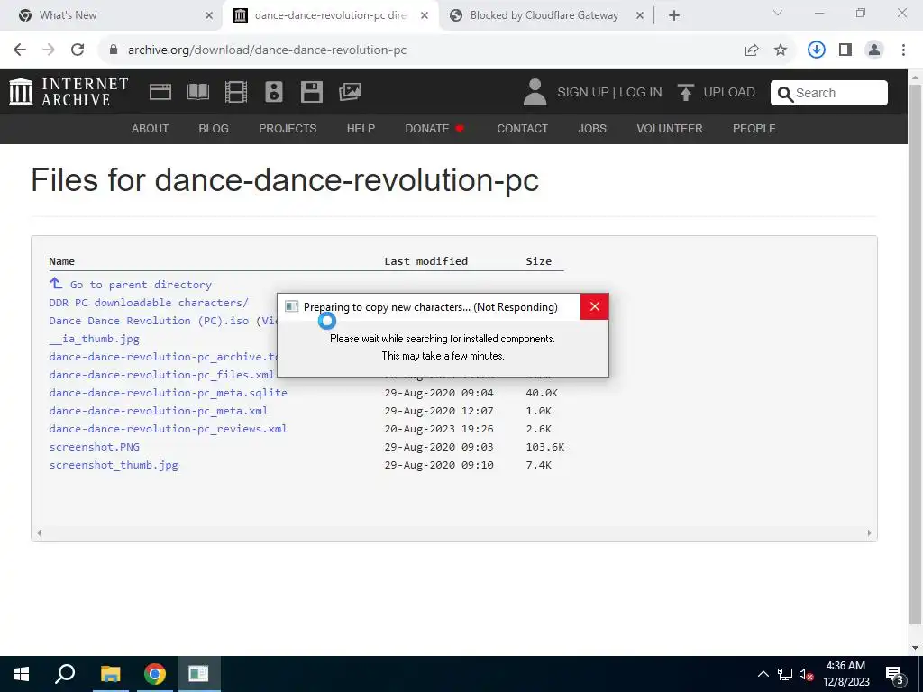923x692 pixels.
Task: Open PROJECTS in Archive navigation
Action: [x=288, y=128]
